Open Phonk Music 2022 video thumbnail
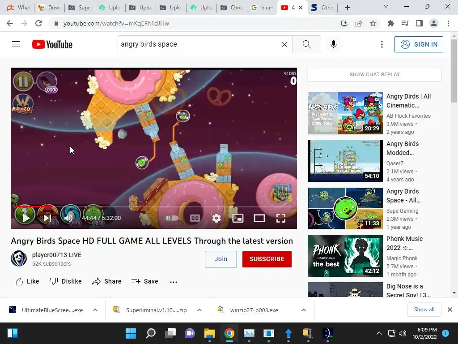Screen dimensions: 458x344 coord(345,256)
